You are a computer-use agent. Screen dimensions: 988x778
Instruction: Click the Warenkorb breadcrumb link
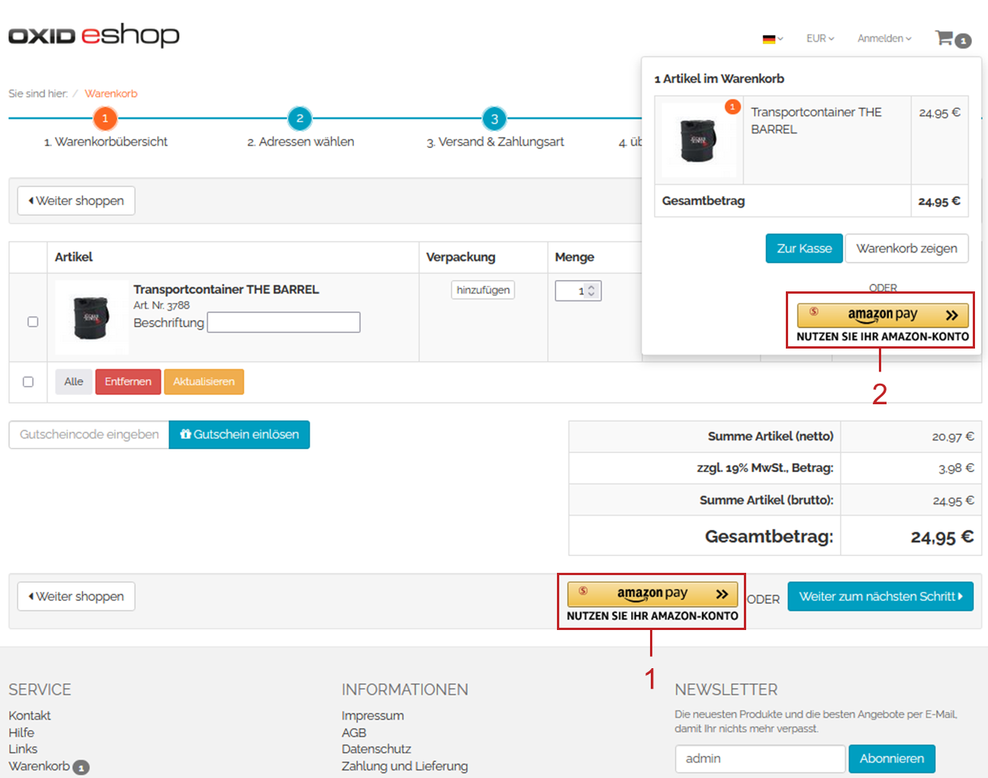click(111, 94)
